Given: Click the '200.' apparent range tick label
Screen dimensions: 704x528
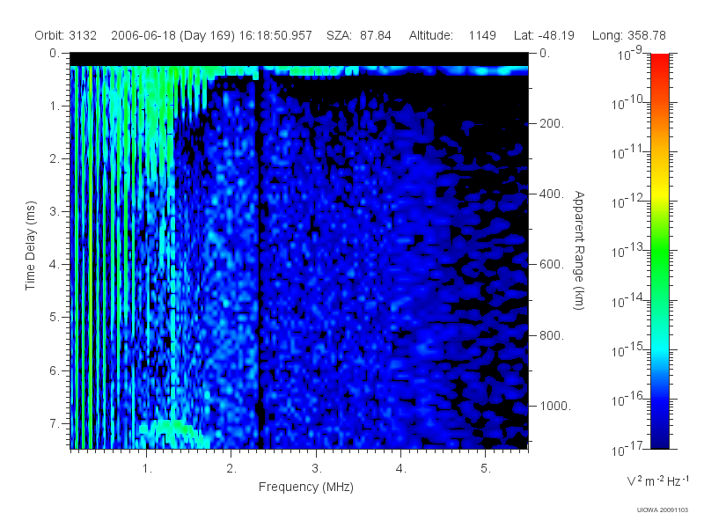Looking at the screenshot, I should (552, 123).
